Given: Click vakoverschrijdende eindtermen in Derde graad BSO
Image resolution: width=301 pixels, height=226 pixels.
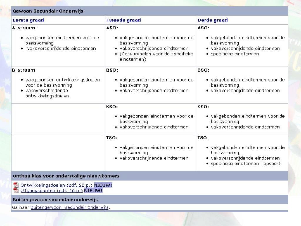Looking at the screenshot, I should 245,91.
